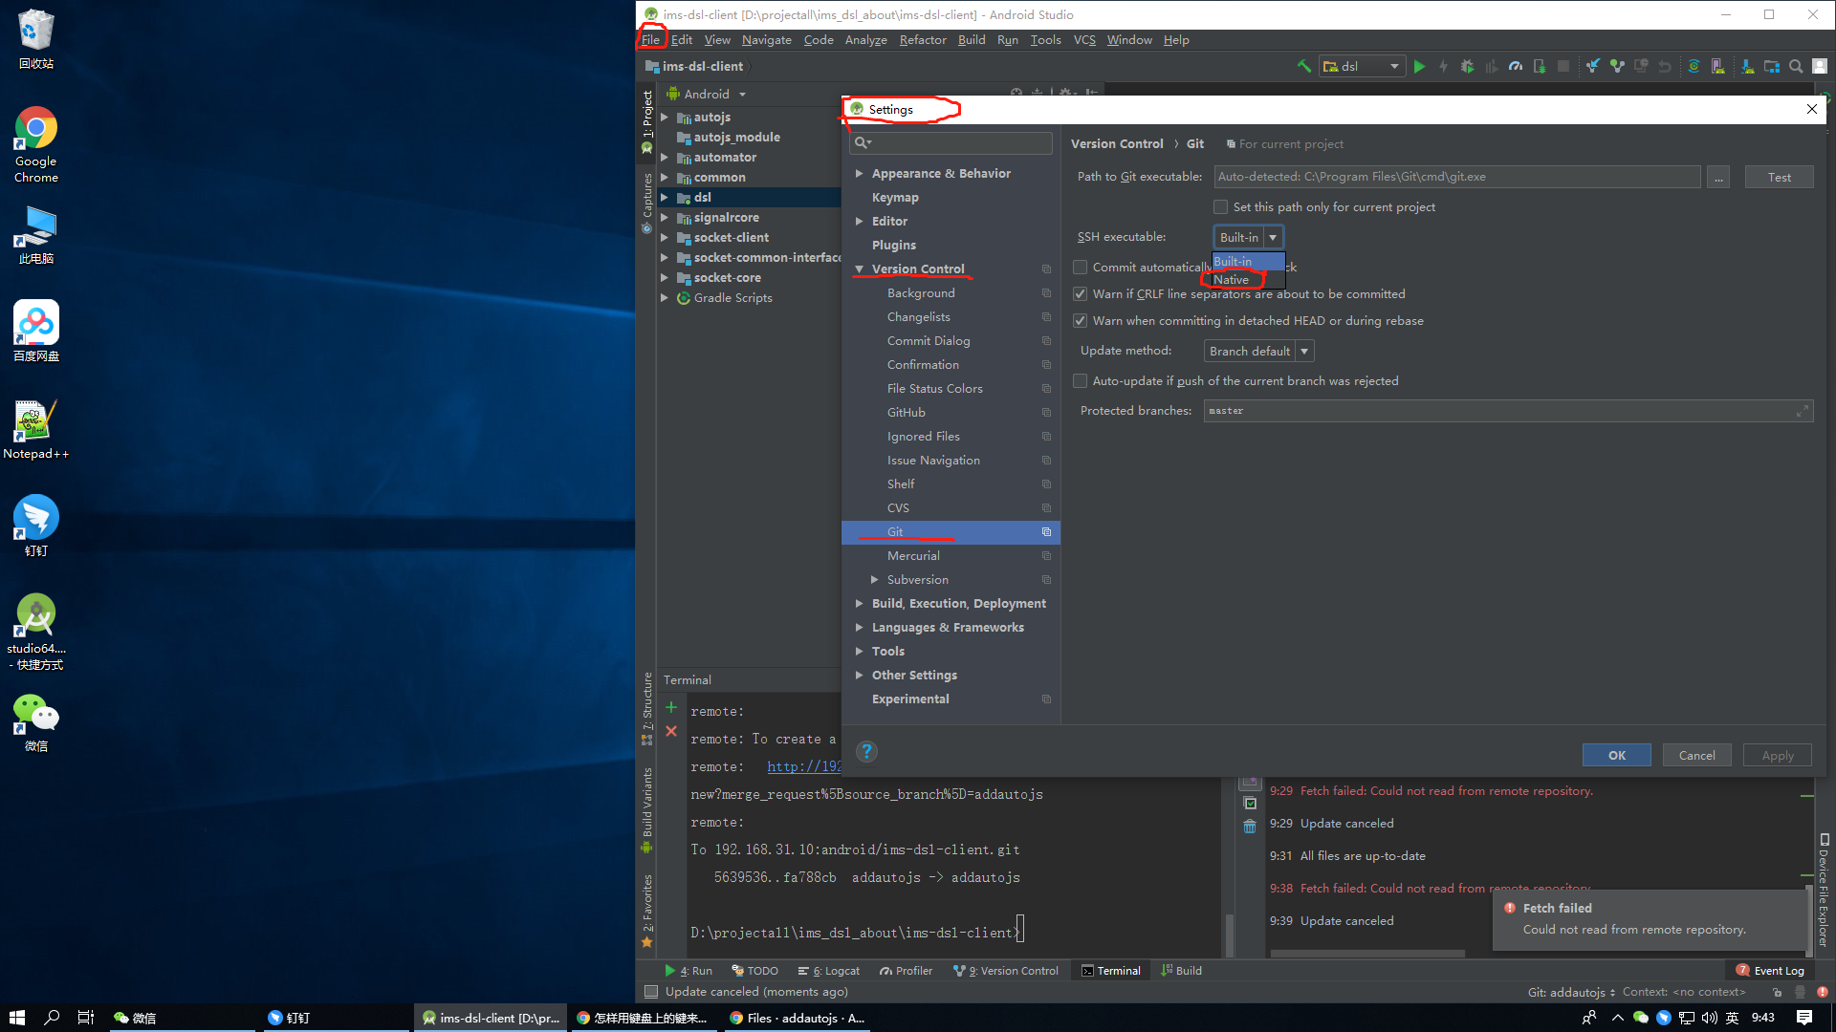The image size is (1836, 1032).
Task: Select Built-in option in SSH dropdown list
Action: pos(1248,262)
